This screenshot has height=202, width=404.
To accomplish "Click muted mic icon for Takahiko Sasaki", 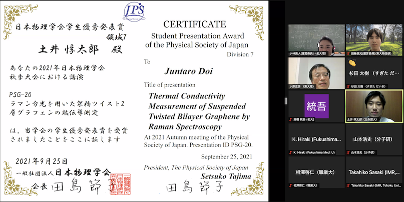I will tap(348, 185).
